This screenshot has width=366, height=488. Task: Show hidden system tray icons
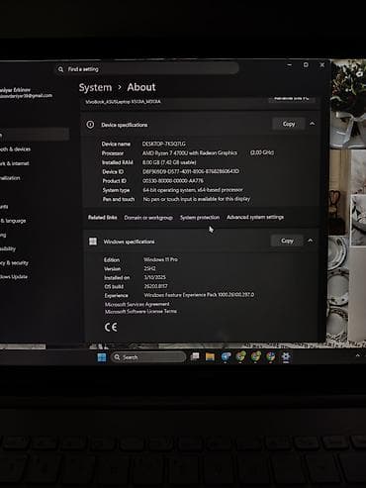358,355
